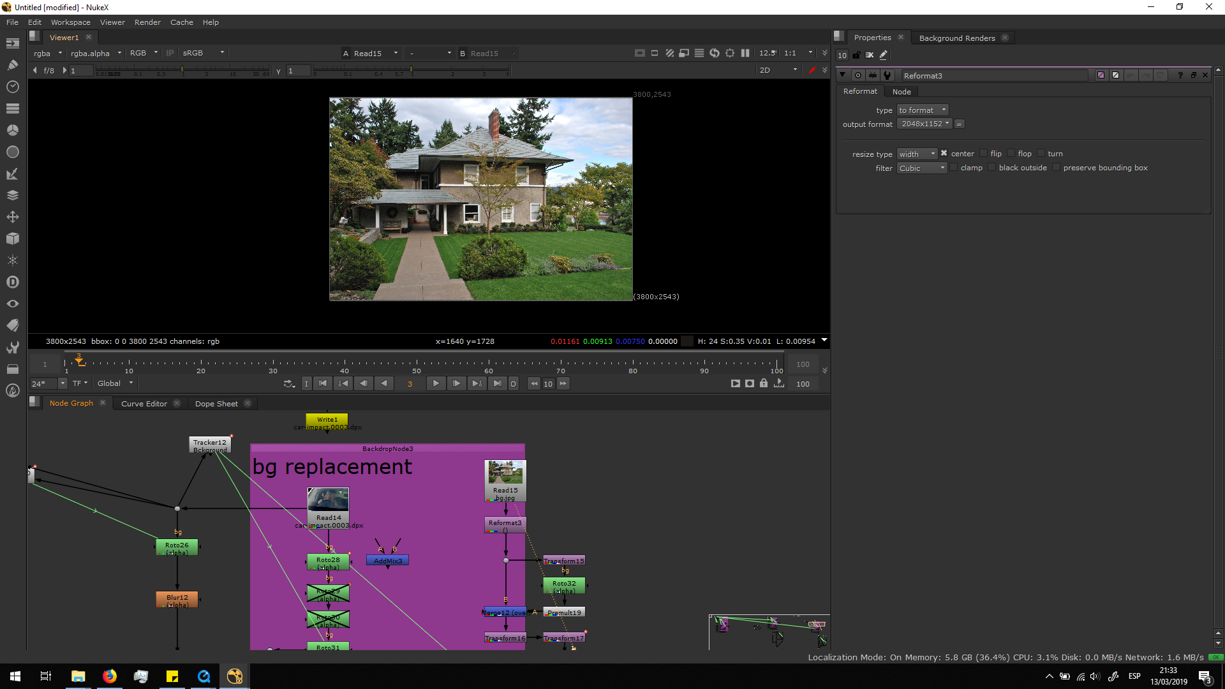Open the Render menu
Image resolution: width=1225 pixels, height=689 pixels.
coord(147,22)
